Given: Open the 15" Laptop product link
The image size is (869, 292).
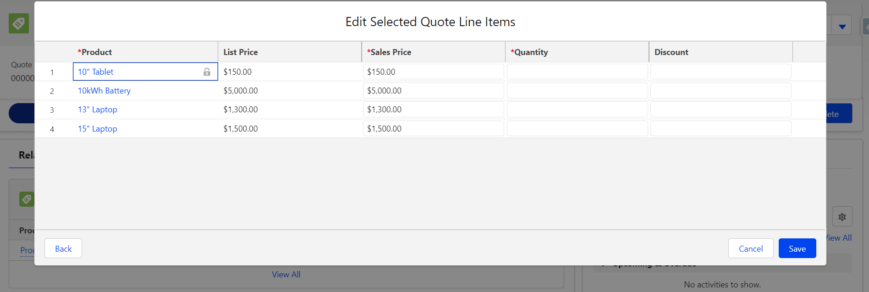Looking at the screenshot, I should click(97, 129).
